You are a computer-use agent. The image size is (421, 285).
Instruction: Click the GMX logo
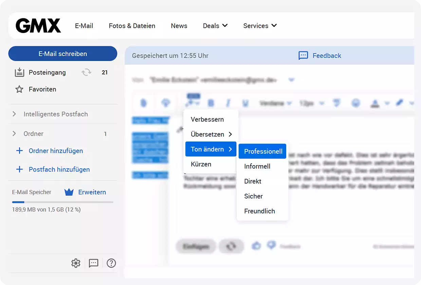(38, 26)
